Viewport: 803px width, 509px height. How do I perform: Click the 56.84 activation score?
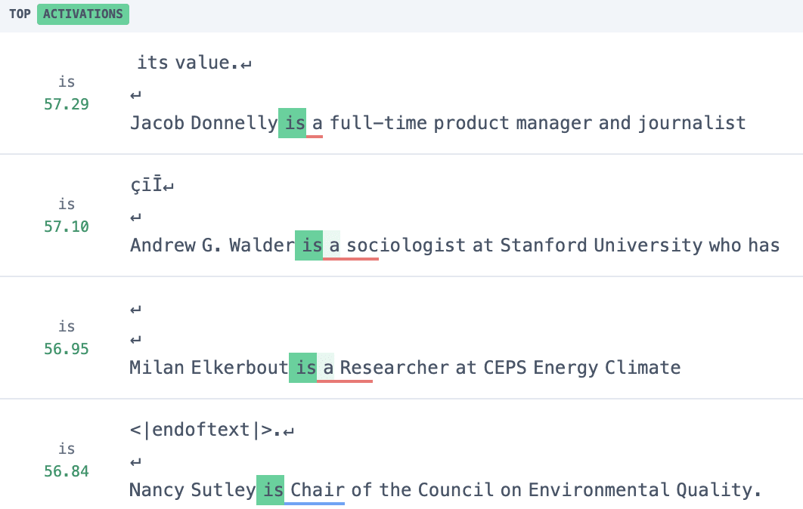click(67, 471)
